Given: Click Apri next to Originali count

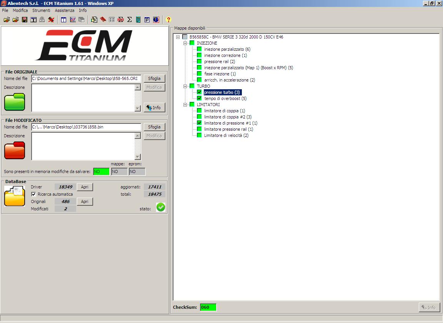Looking at the screenshot, I should coord(85,201).
